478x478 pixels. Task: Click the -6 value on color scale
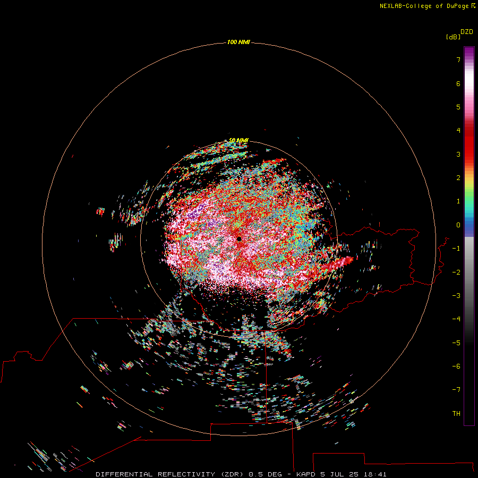pyautogui.click(x=456, y=366)
